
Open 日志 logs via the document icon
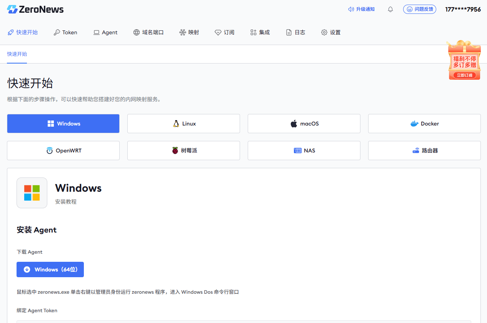coord(289,32)
